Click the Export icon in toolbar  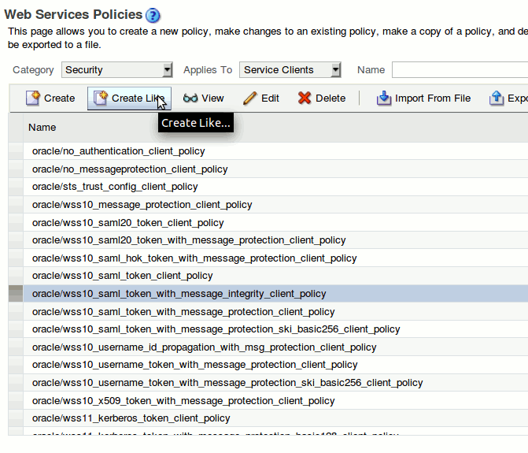pyautogui.click(x=497, y=98)
